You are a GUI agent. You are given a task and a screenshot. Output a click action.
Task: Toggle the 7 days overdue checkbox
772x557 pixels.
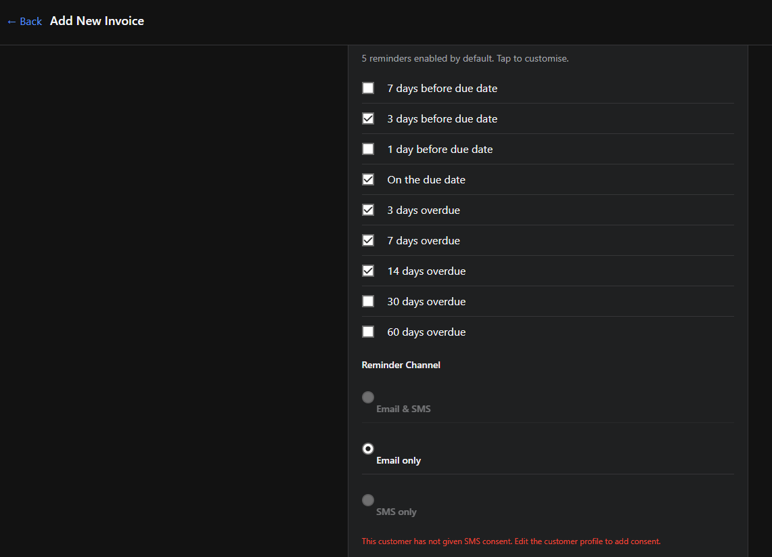368,241
